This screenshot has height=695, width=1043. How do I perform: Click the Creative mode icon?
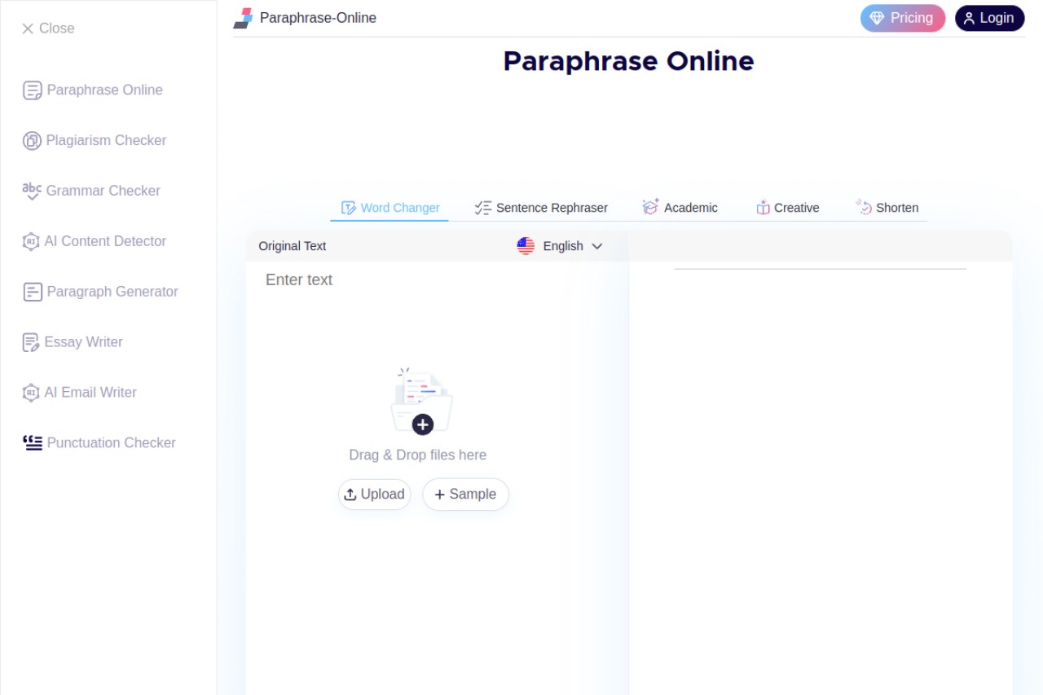click(763, 208)
